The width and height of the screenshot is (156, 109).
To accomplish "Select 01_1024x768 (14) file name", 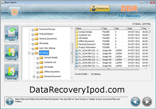I will pos(89,63).
